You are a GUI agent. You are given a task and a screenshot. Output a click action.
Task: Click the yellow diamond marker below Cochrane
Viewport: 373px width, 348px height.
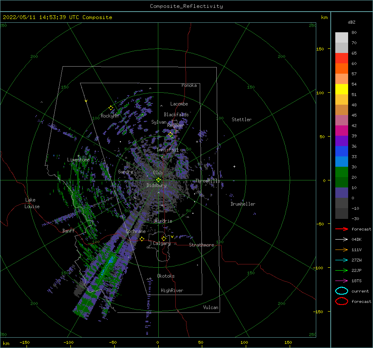tap(142, 239)
